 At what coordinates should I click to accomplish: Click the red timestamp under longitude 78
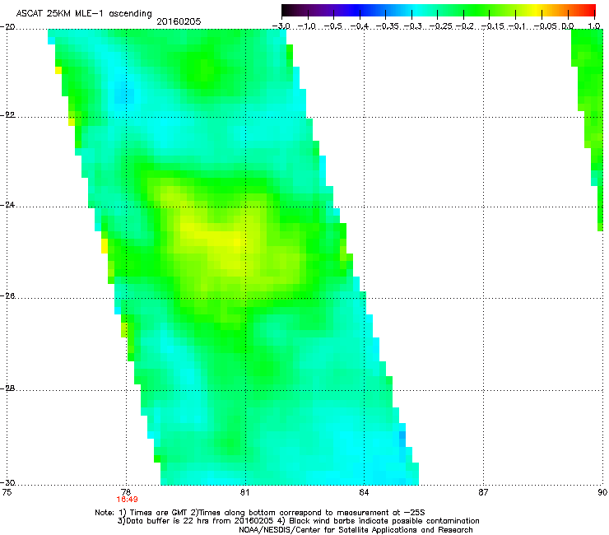pyautogui.click(x=127, y=500)
